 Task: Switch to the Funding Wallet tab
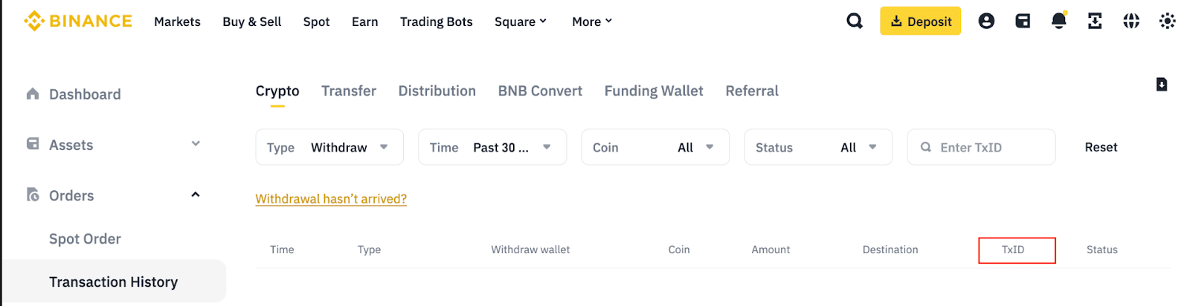654,91
